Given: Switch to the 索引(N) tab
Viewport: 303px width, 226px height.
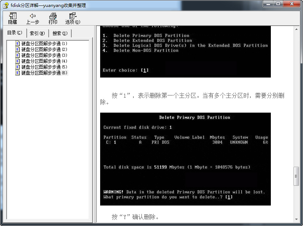Looking at the screenshot, I should tap(37, 33).
